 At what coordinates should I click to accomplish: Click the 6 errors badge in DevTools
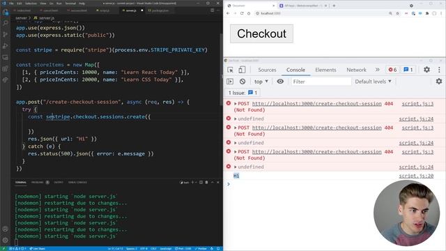tap(393, 70)
